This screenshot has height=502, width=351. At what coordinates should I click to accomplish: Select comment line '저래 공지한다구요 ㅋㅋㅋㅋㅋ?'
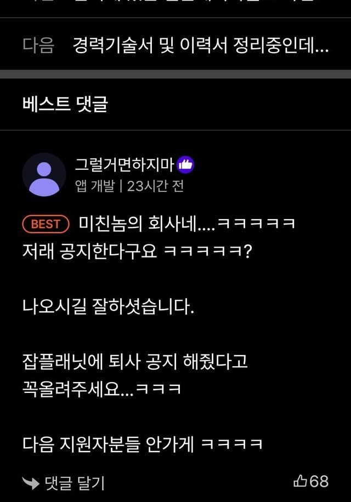[x=138, y=252]
